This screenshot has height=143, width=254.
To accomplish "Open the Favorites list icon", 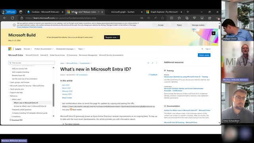I will pyautogui.click(x=179, y=18).
